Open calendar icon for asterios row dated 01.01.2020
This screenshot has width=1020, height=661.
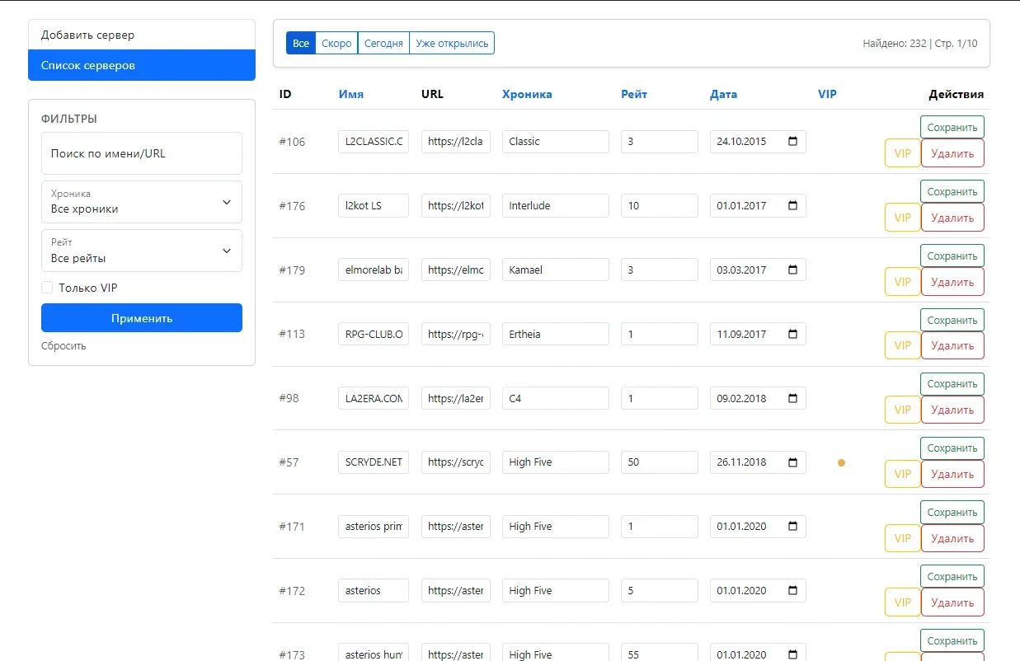[x=792, y=590]
